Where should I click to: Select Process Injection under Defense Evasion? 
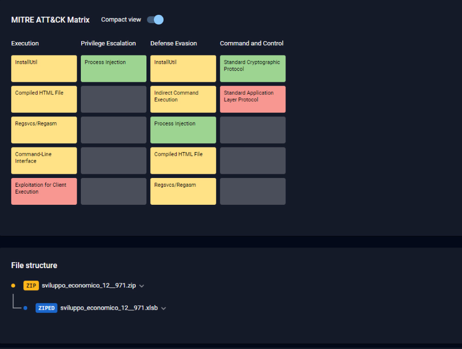[x=183, y=130]
